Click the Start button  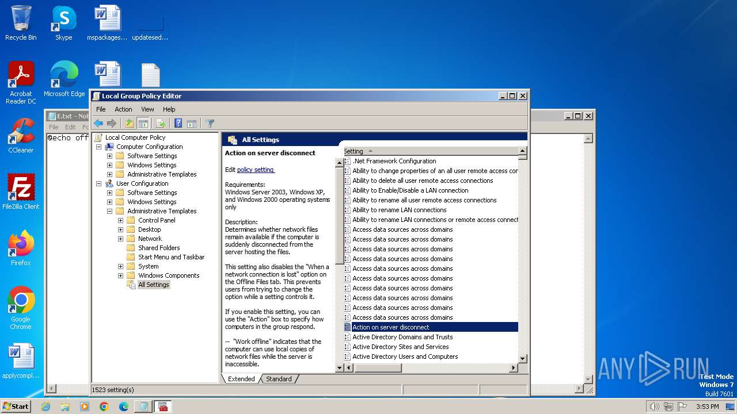[16, 407]
